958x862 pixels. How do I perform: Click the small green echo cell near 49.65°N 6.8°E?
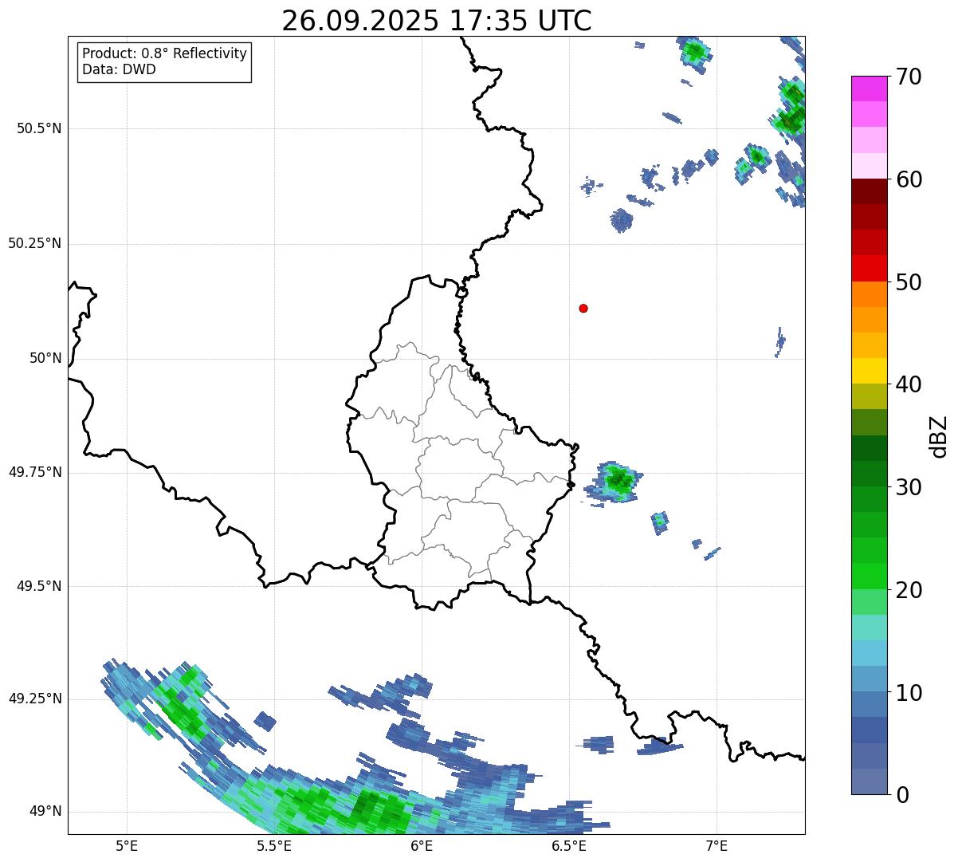point(660,522)
